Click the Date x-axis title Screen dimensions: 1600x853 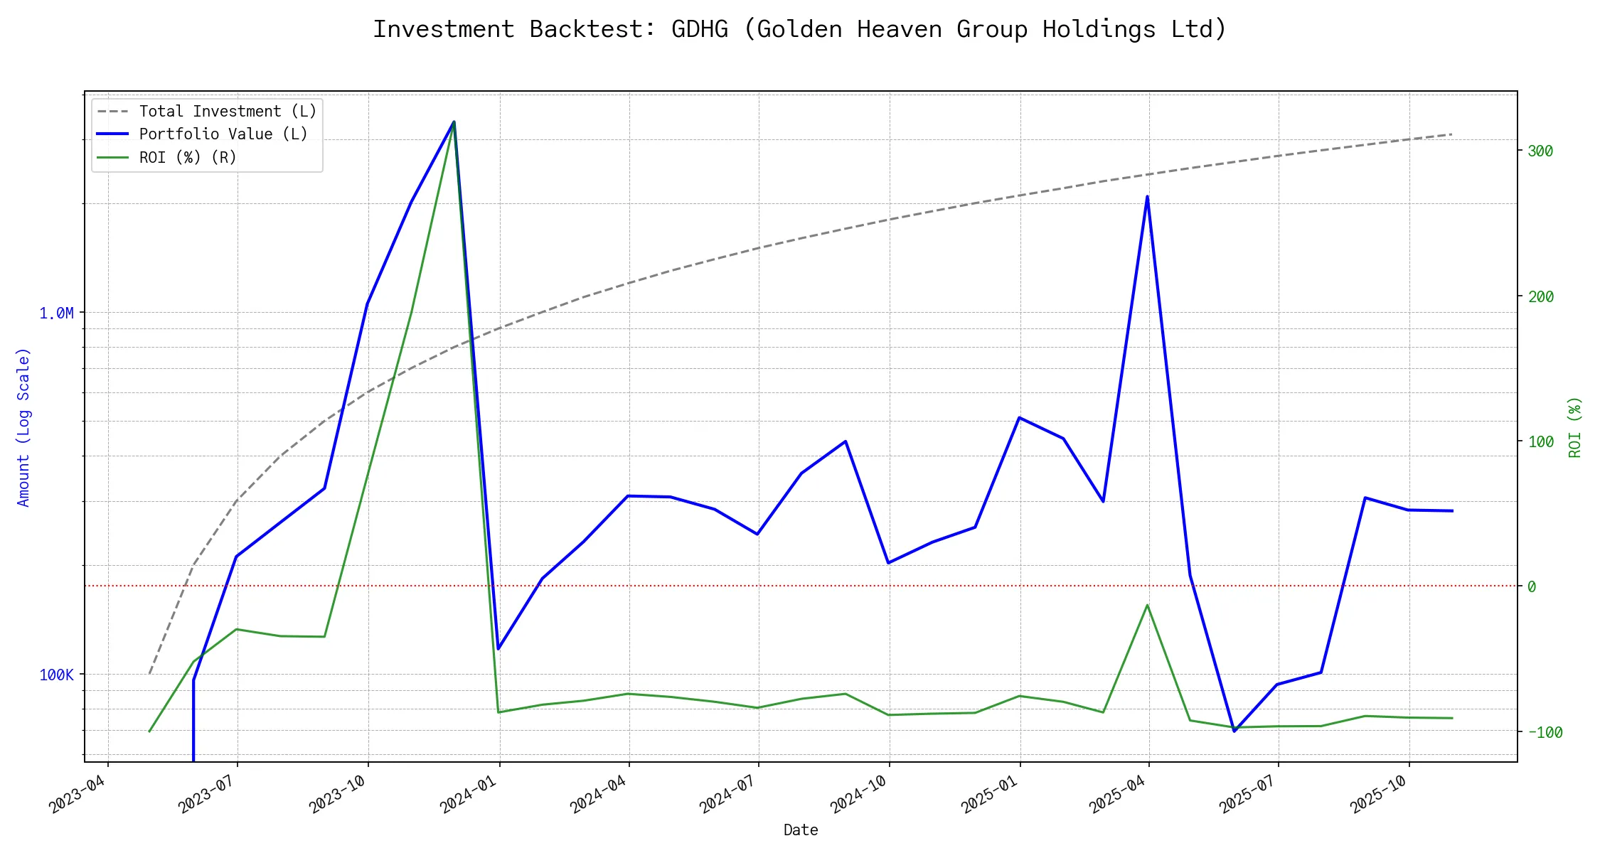[800, 830]
